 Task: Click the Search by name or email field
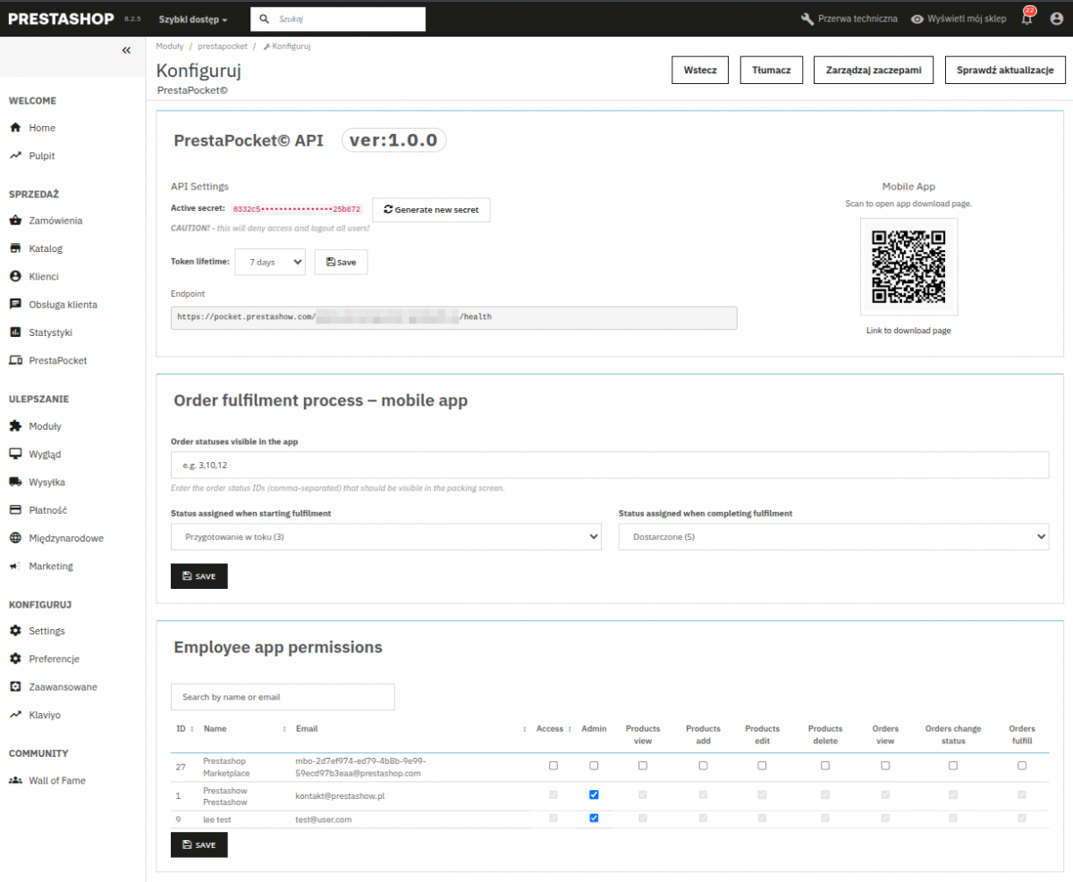(283, 697)
